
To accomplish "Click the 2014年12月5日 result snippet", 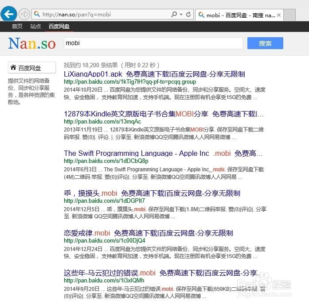I will pyautogui.click(x=165, y=213).
